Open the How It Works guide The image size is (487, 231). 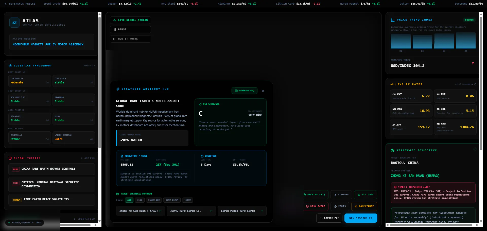click(130, 39)
